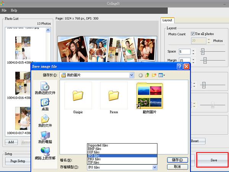Select photo thumbnail 100410-016
This screenshot has width=229, height=172.
point(23,83)
